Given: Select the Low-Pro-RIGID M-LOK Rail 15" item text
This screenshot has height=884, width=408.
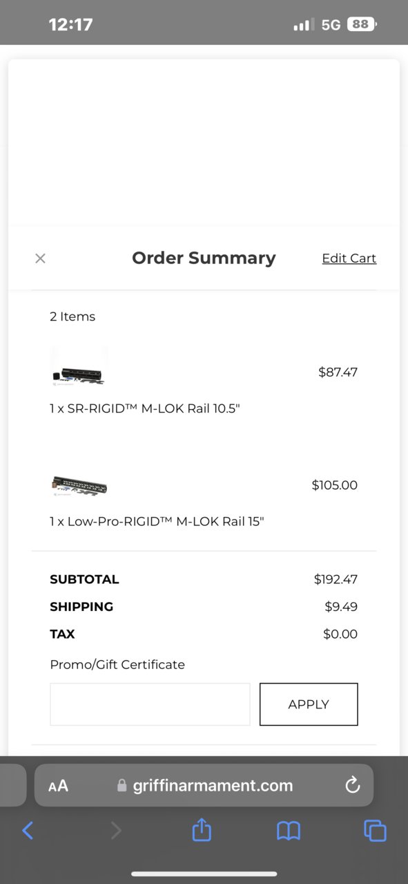Looking at the screenshot, I should pyautogui.click(x=157, y=521).
